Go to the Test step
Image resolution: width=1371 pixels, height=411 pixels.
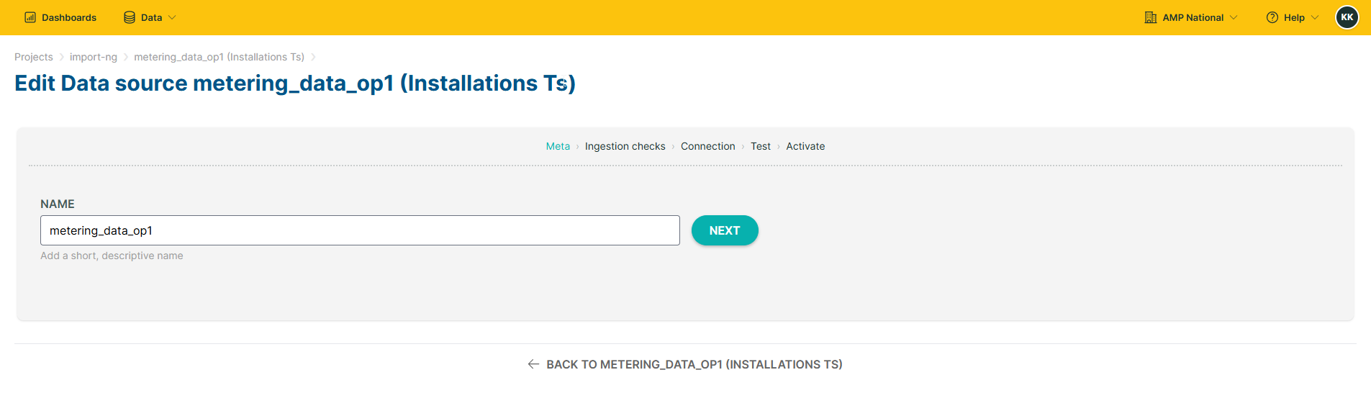click(x=761, y=146)
